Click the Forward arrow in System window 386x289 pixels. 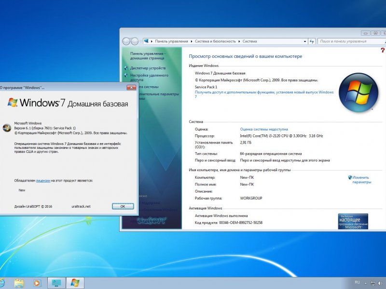pyautogui.click(x=135, y=41)
